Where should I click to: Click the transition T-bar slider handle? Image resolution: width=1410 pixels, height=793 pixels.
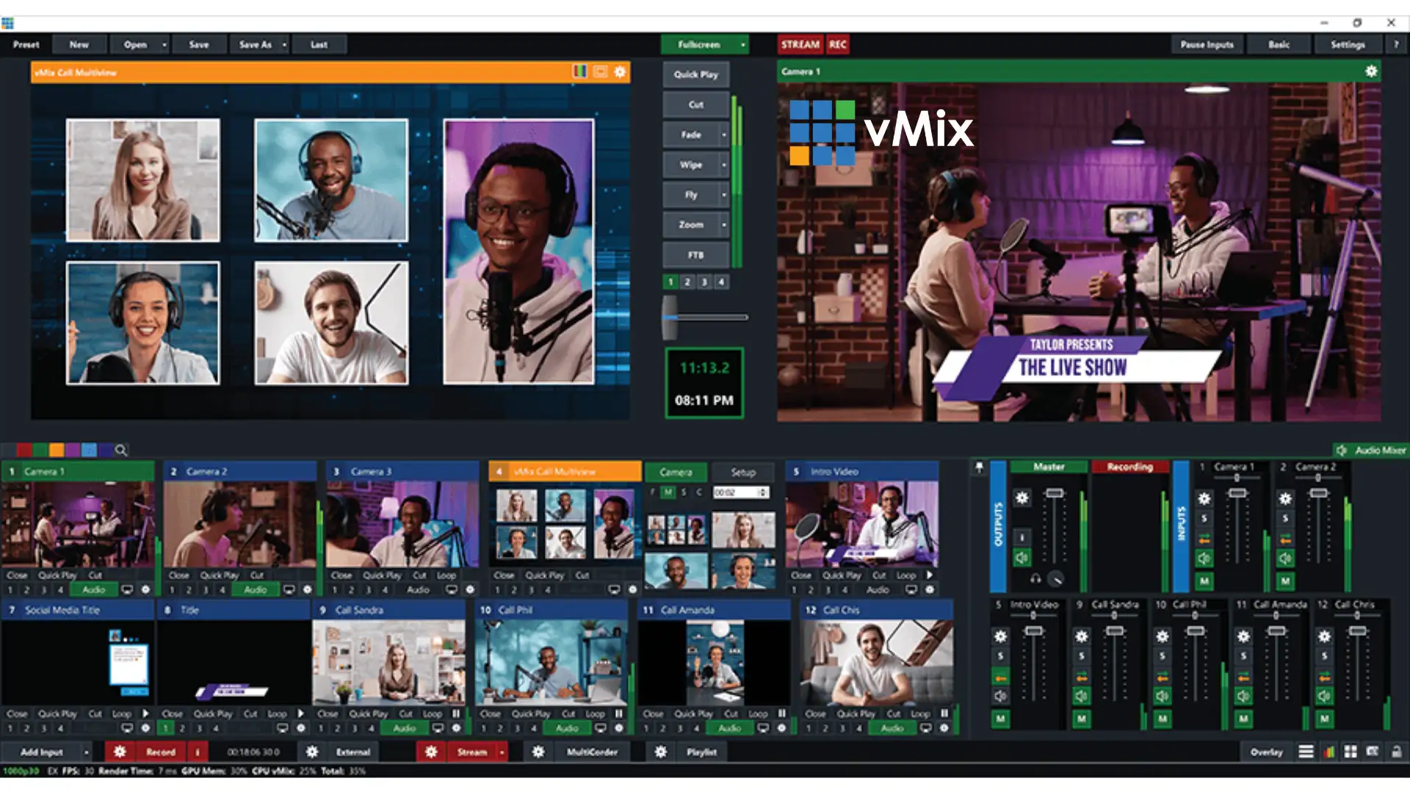(x=670, y=317)
